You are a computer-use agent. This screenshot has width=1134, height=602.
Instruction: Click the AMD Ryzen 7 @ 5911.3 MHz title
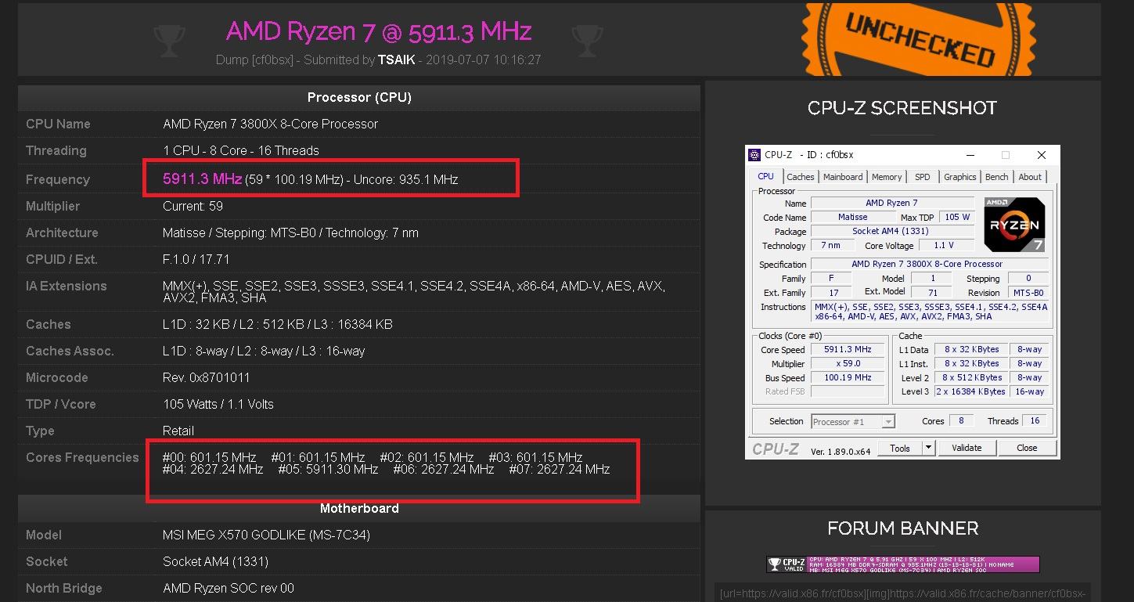click(x=379, y=31)
